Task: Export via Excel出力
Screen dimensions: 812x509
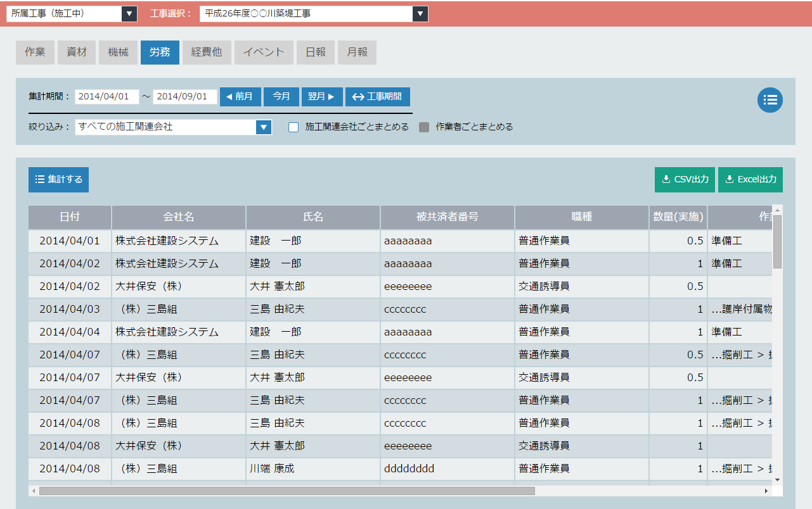Action: 751,180
